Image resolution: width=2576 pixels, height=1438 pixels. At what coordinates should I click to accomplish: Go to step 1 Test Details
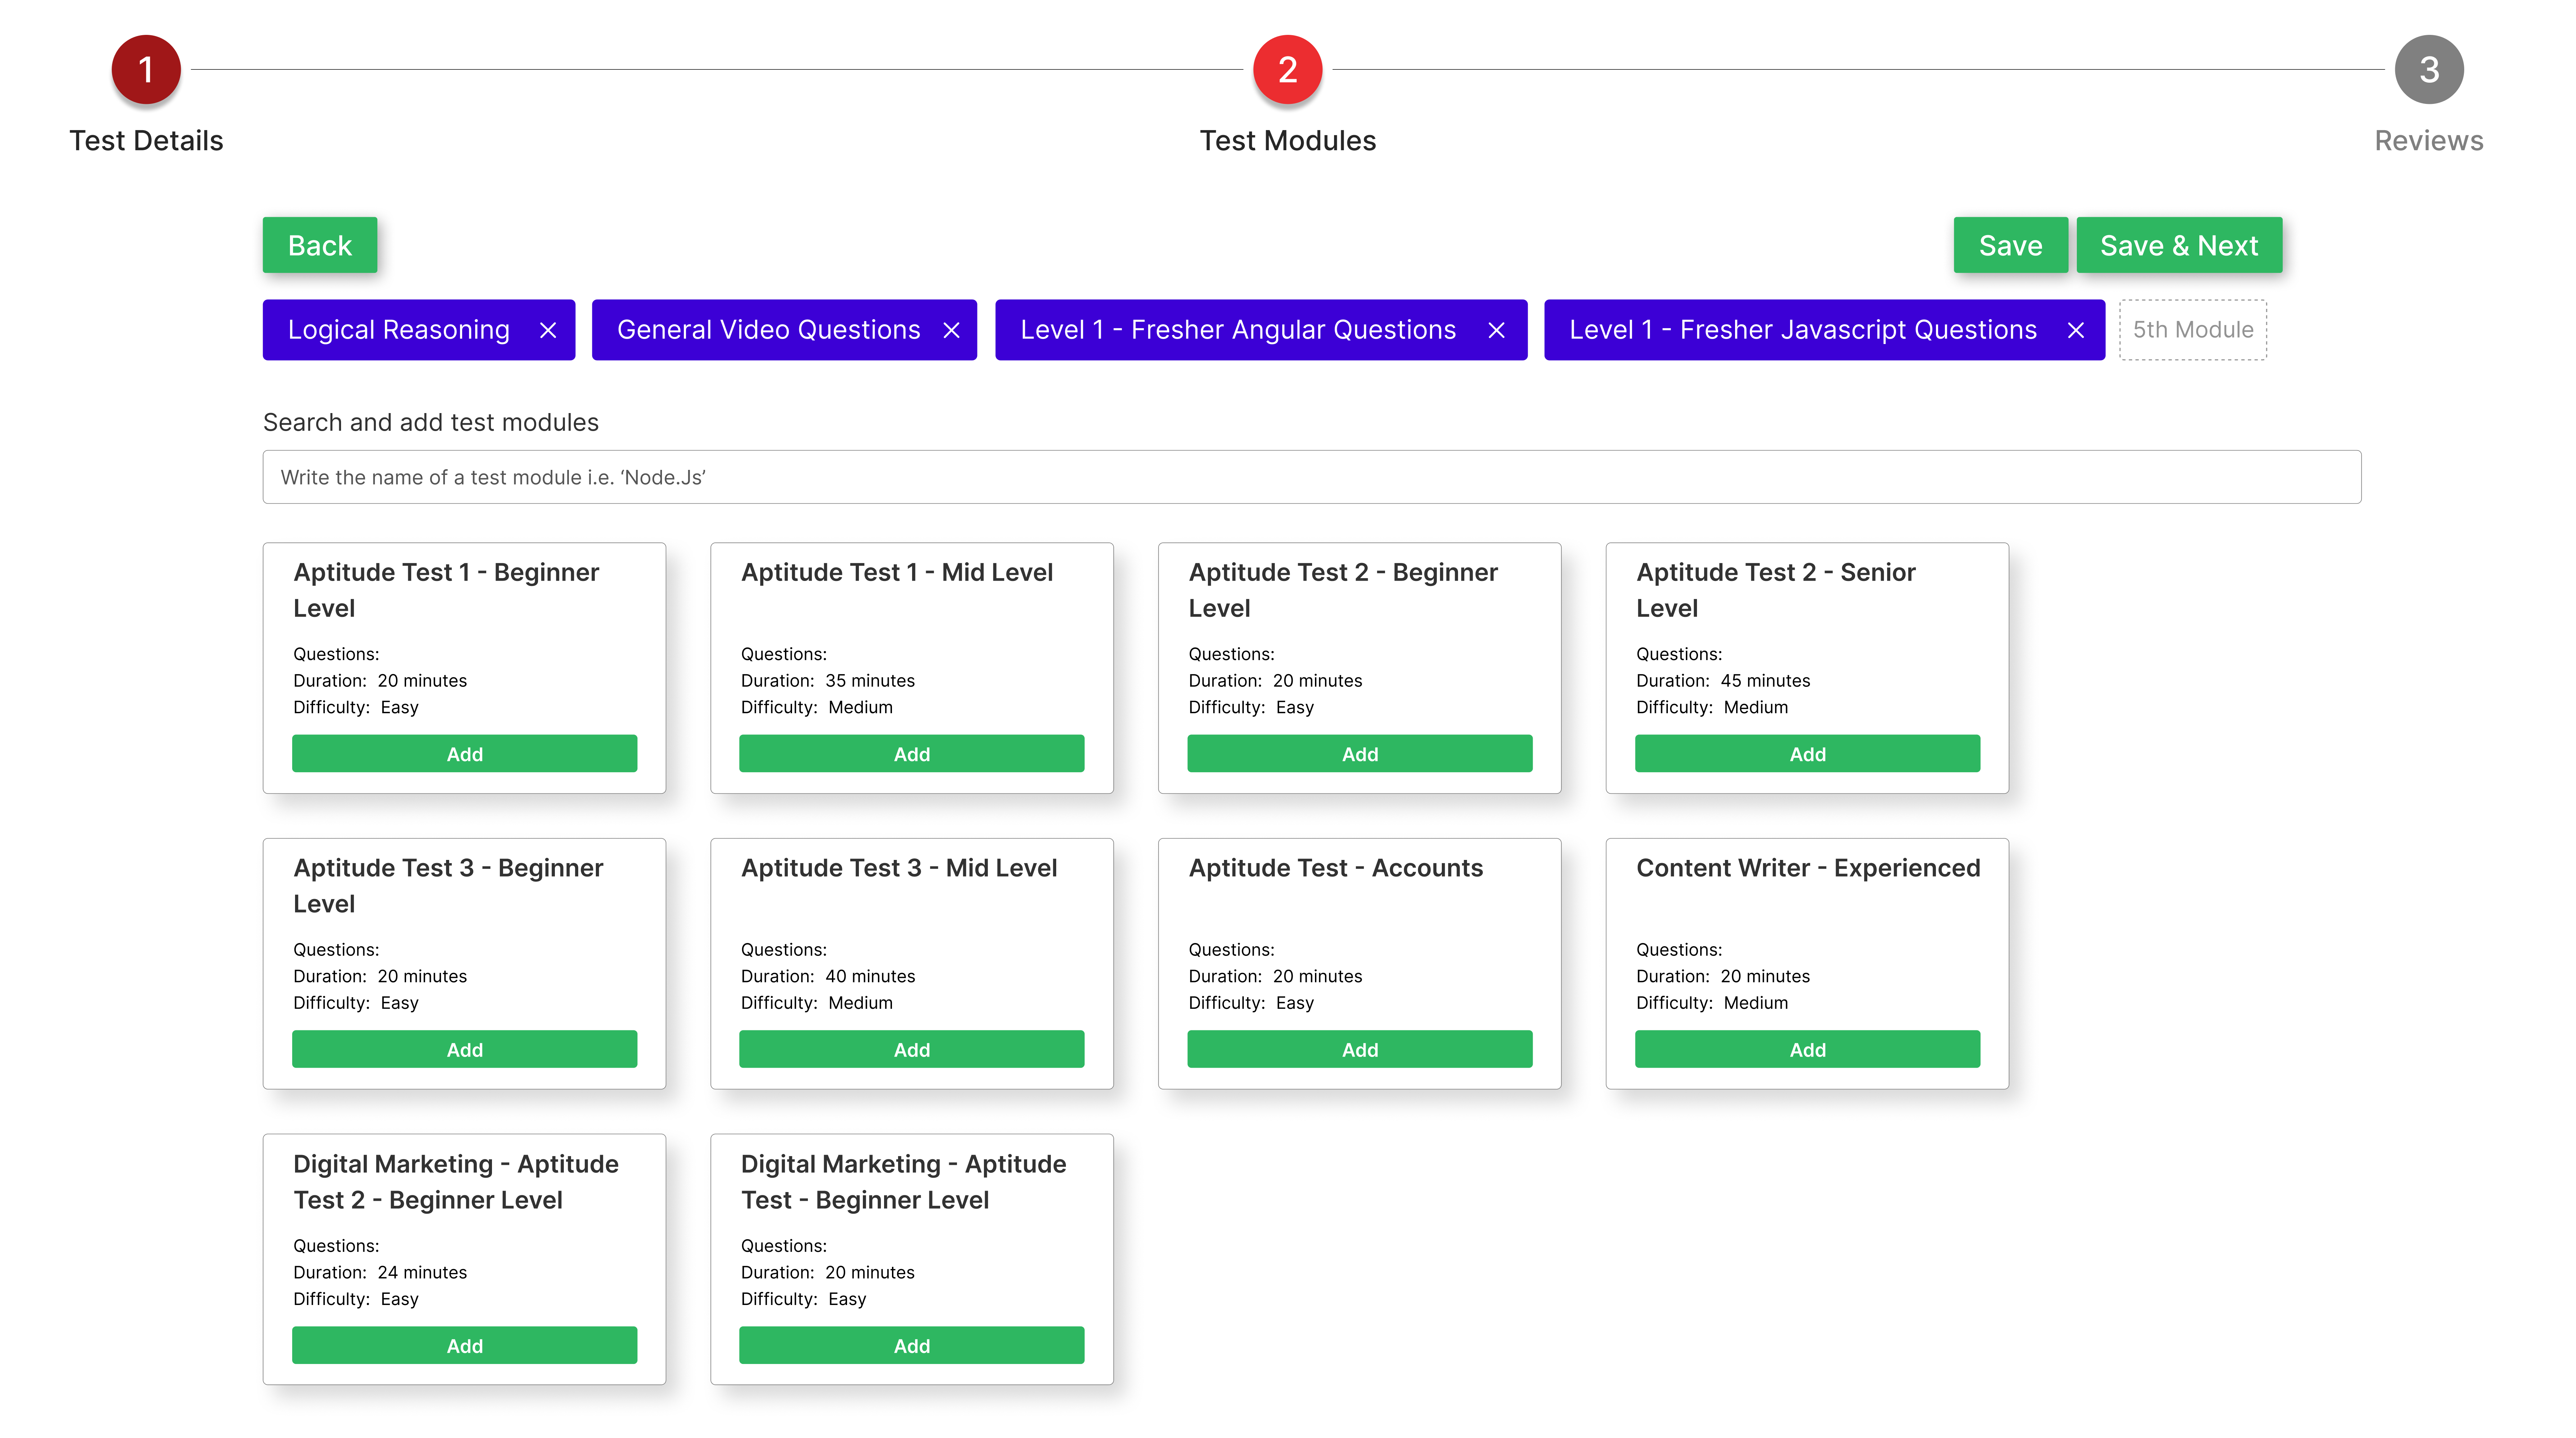pos(146,70)
